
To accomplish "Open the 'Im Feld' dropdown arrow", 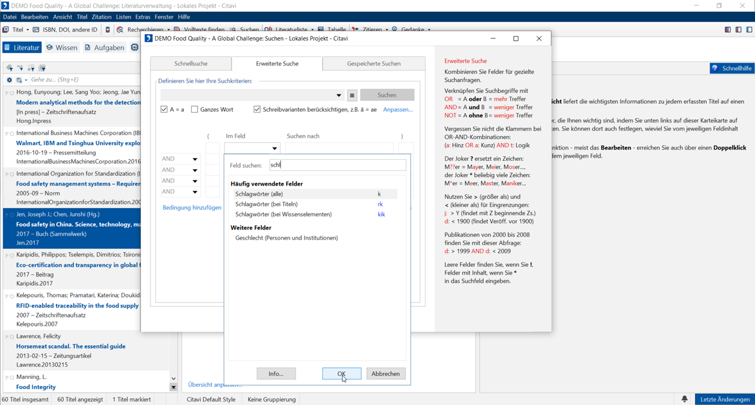I will 274,149.
